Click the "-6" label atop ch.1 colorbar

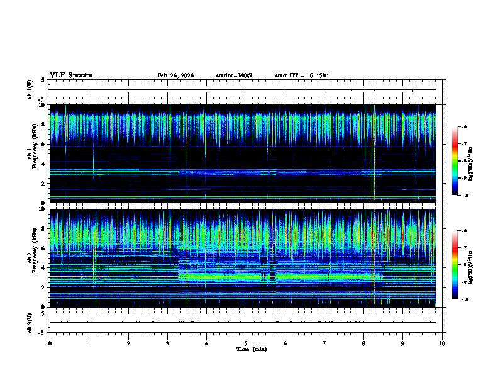[x=464, y=126]
